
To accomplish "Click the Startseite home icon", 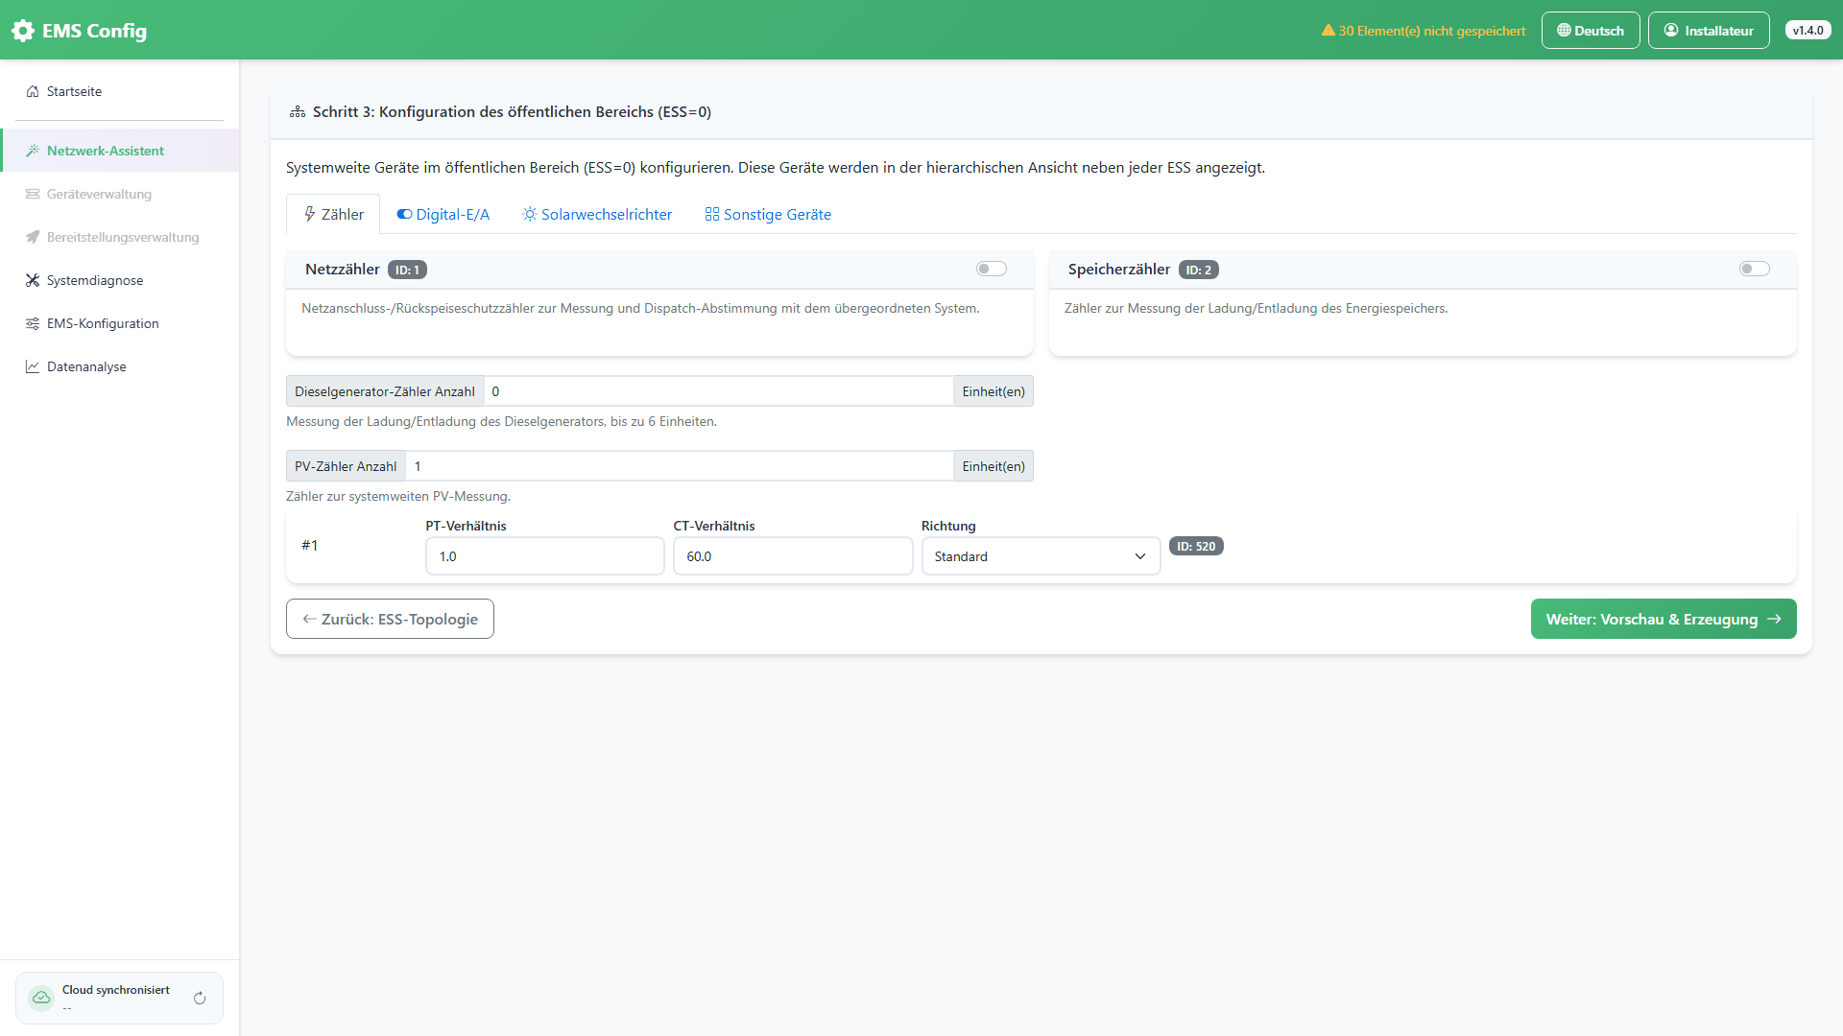I will click(x=33, y=91).
